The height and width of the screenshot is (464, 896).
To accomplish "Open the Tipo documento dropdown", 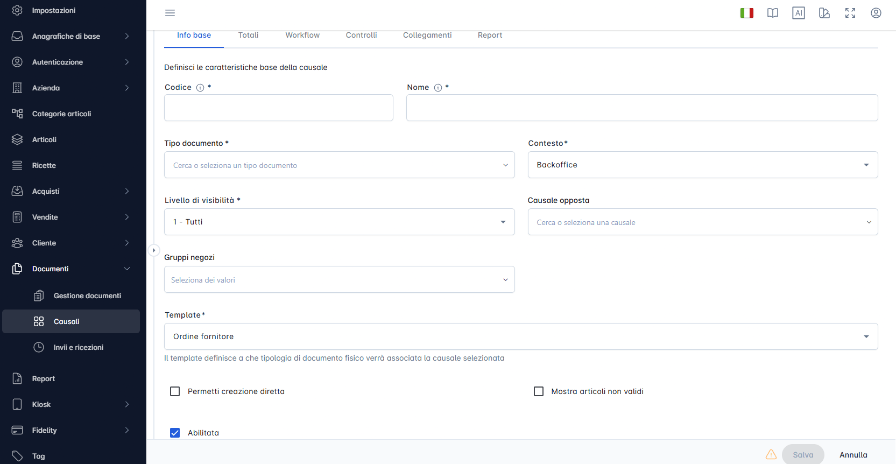I will click(x=340, y=165).
